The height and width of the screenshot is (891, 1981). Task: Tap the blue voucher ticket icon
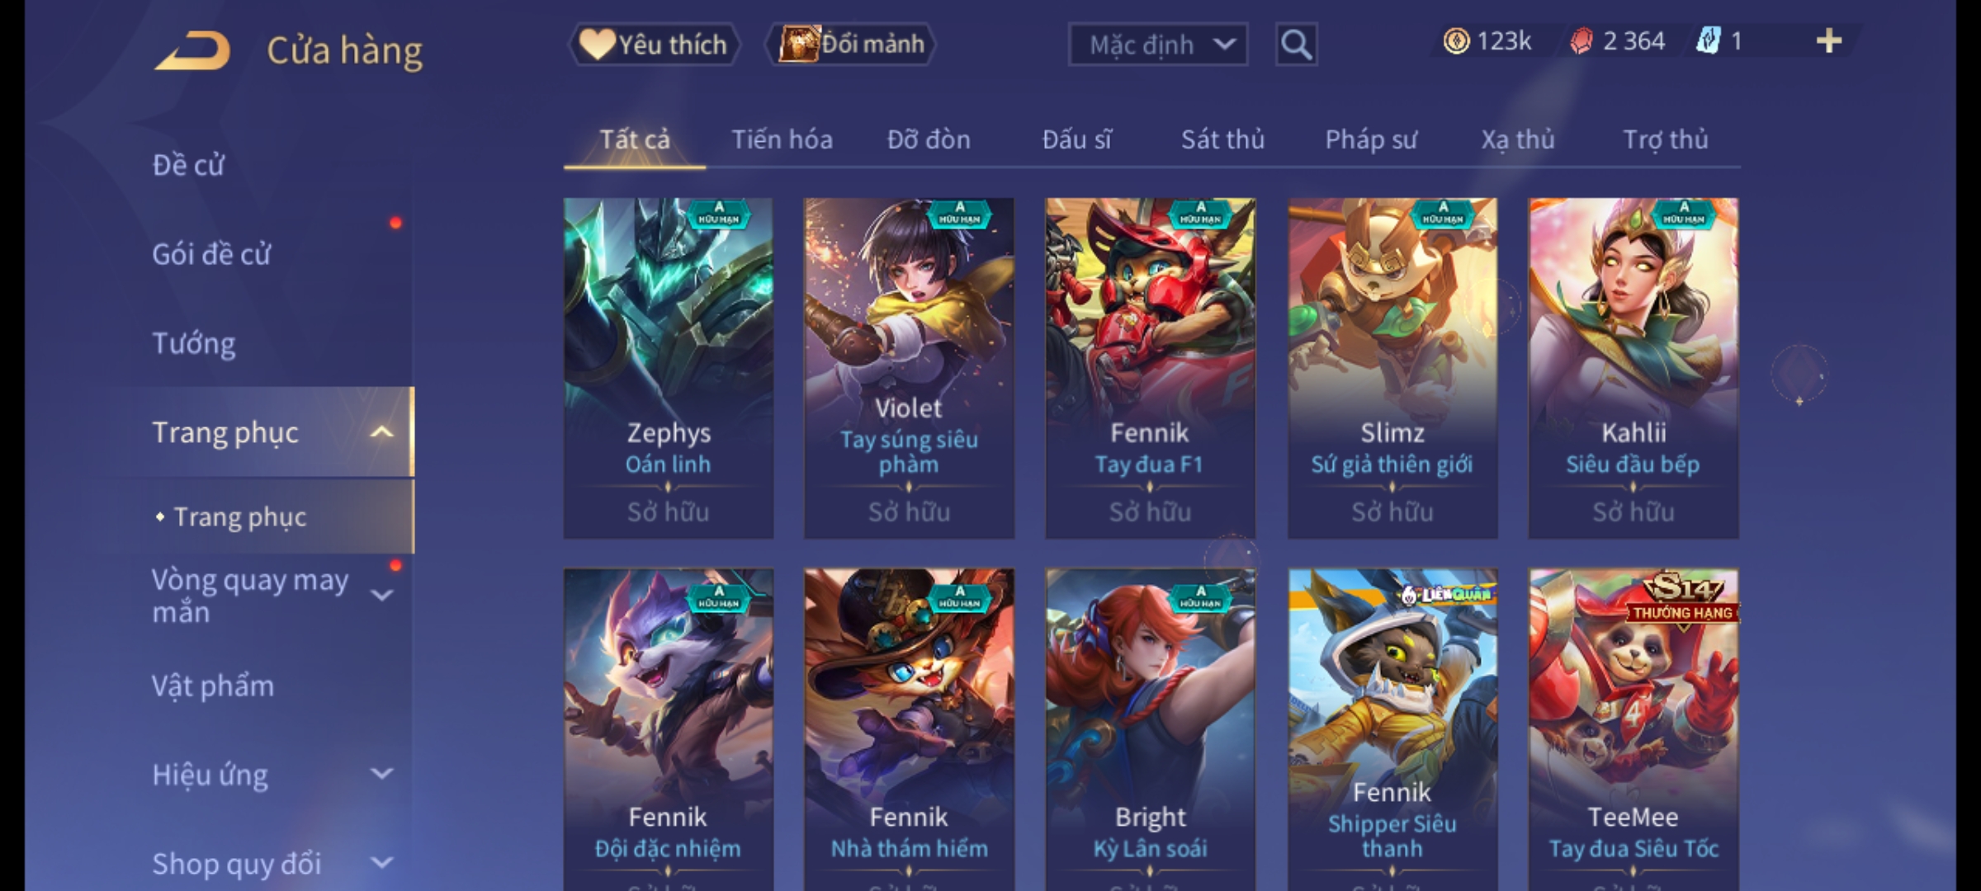coord(1707,41)
